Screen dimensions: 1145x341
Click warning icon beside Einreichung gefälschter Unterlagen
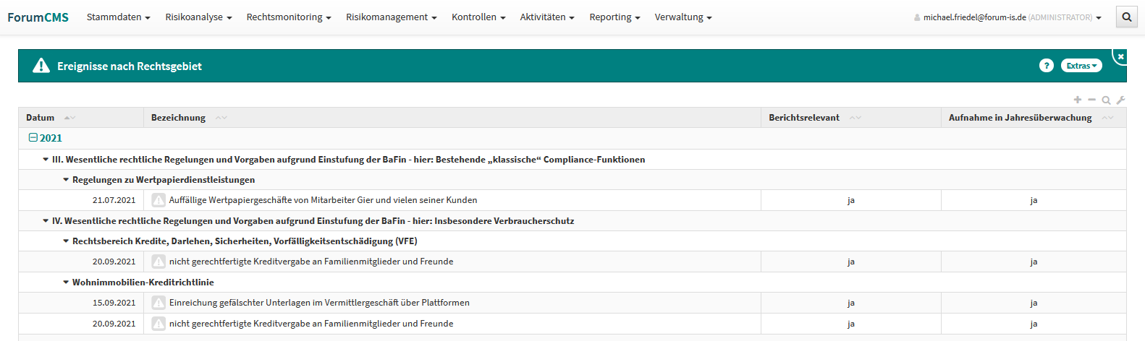coord(159,303)
